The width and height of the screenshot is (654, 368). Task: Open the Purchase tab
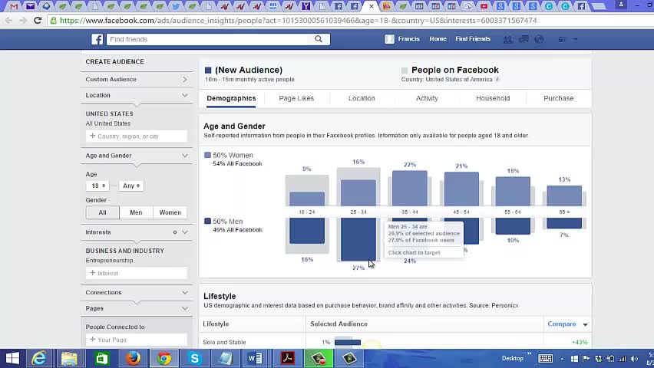click(559, 98)
